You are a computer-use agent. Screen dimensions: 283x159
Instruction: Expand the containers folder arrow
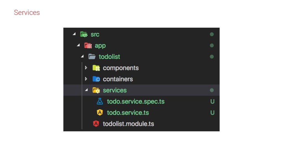pyautogui.click(x=86, y=79)
